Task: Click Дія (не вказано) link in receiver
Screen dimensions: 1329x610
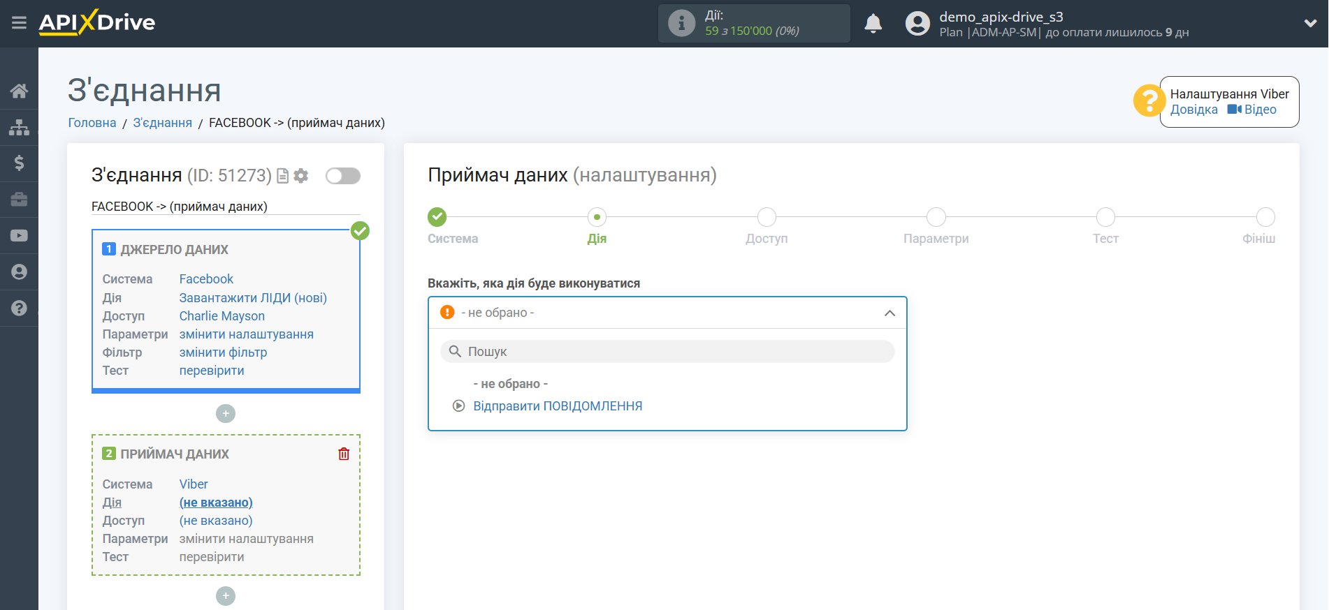Action: point(216,503)
